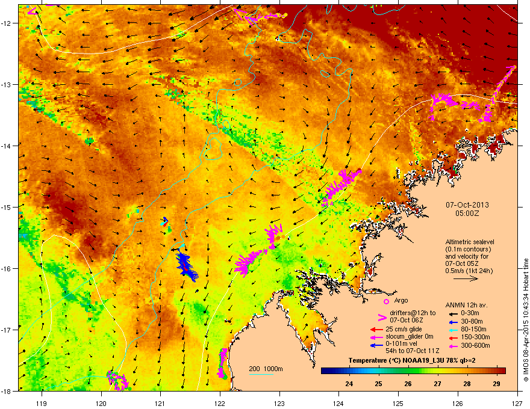This screenshot has height=409, width=530.
Task: Click the ANMN mooring arrows near 121E 15S
Action: 164,222
